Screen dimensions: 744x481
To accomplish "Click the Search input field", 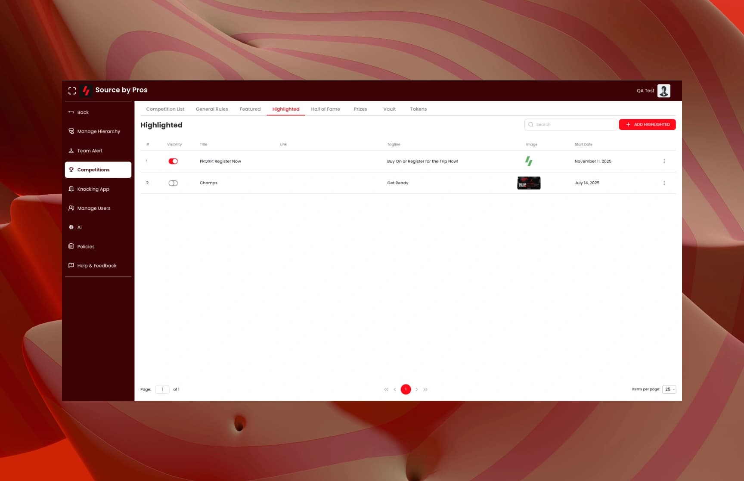I will 570,124.
